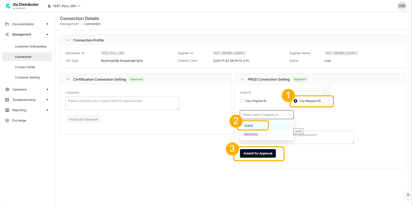Click the Certification Approved badge
This screenshot has width=412, height=205.
[136, 79]
